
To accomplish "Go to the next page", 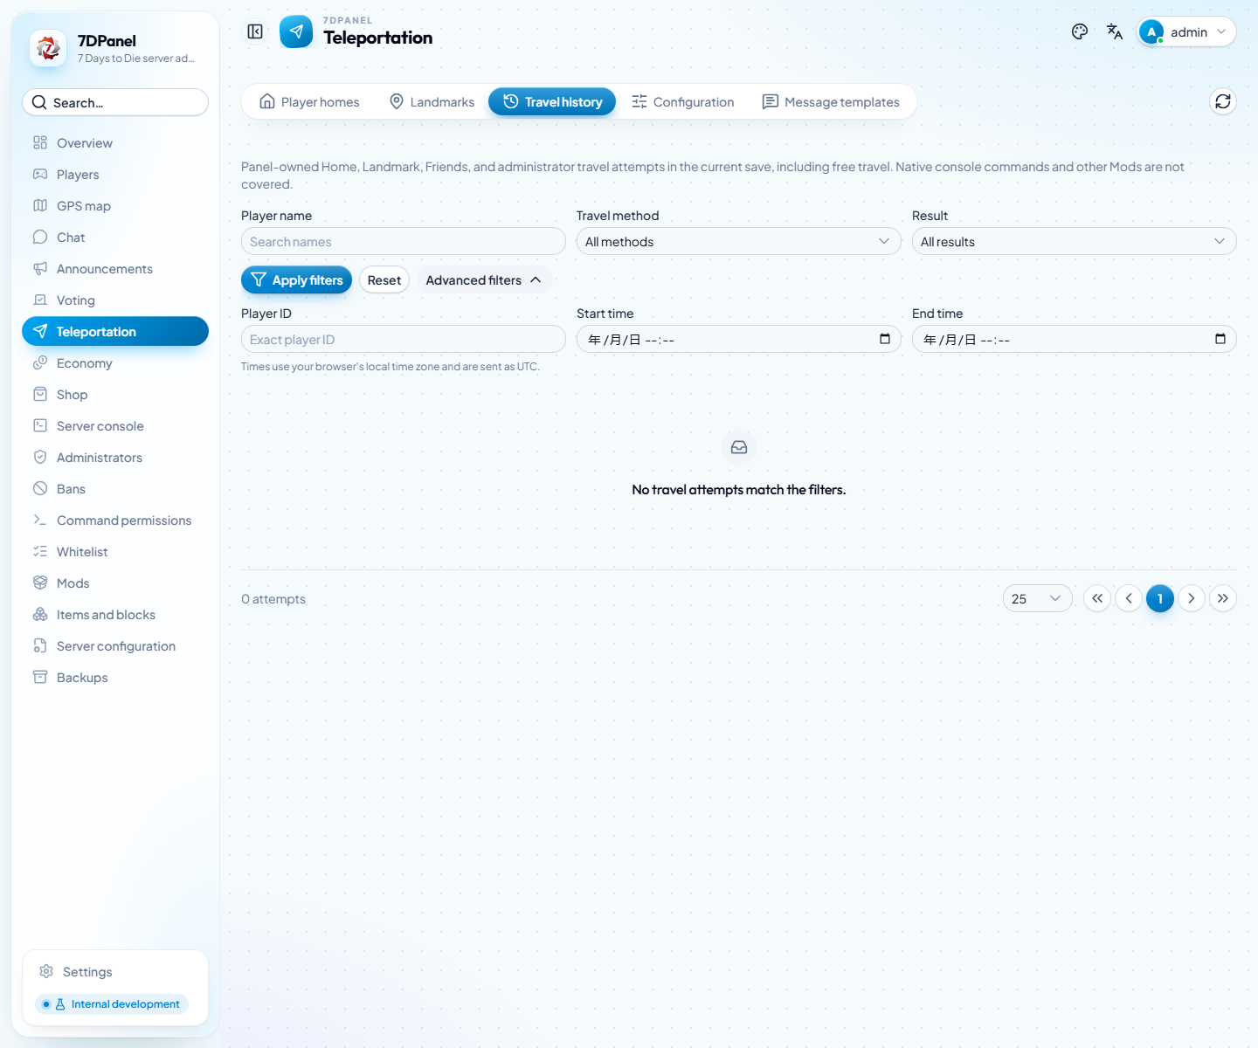I will tap(1192, 598).
